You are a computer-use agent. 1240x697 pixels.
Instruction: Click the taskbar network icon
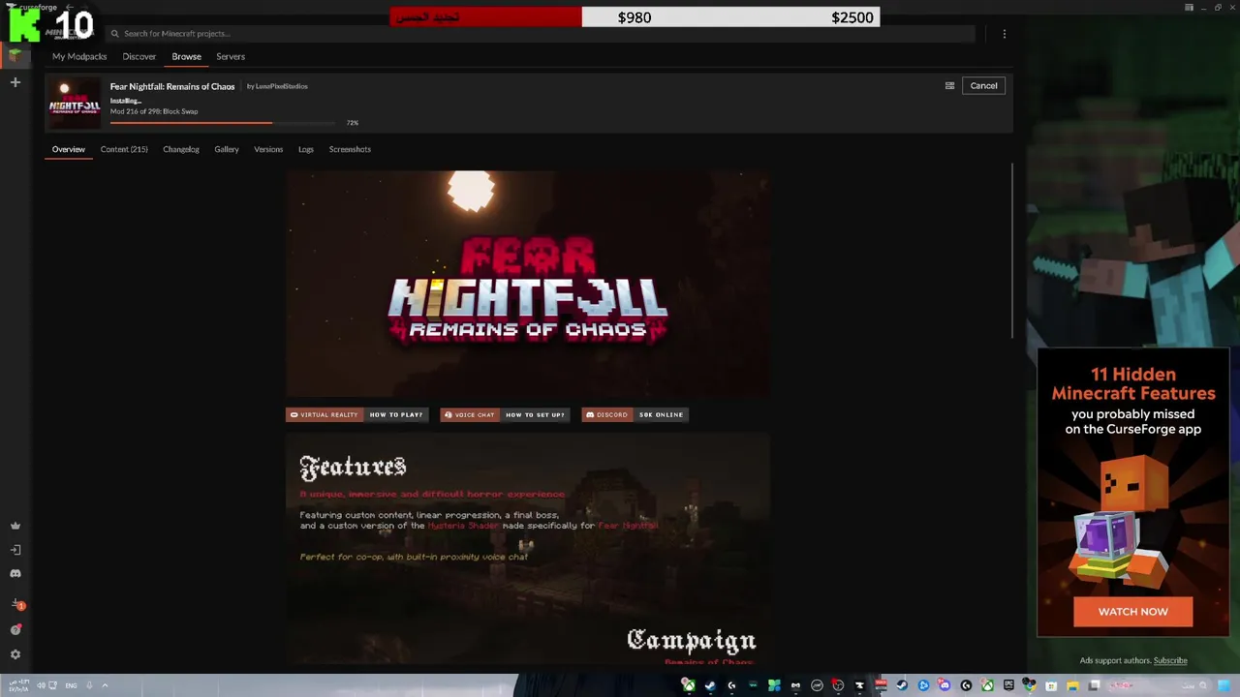52,685
